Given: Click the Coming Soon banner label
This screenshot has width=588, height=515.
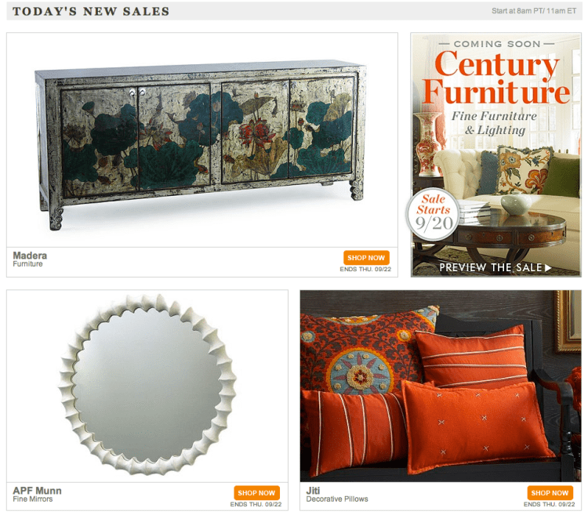Looking at the screenshot, I should point(496,44).
